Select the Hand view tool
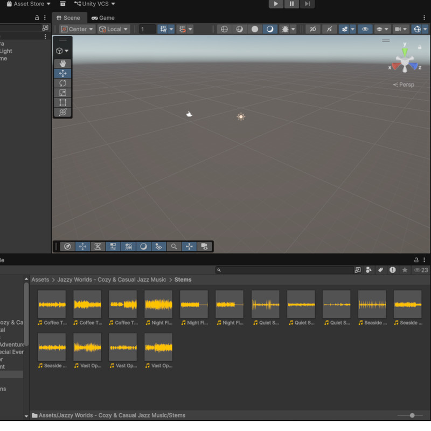This screenshot has height=431, width=431. pos(62,64)
